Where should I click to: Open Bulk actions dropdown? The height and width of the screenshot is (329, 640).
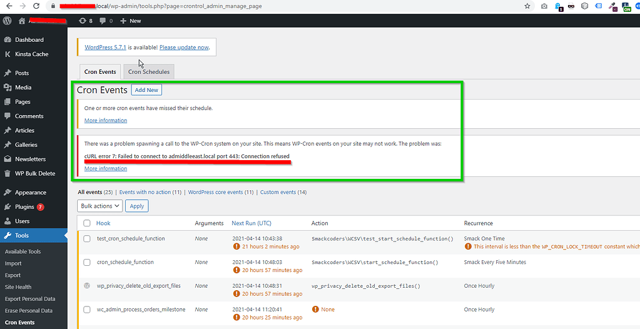pos(100,206)
